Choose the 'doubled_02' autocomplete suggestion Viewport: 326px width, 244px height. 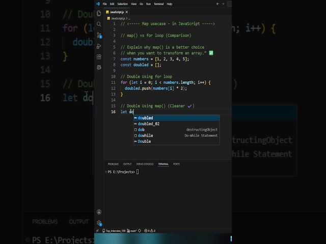click(177, 124)
